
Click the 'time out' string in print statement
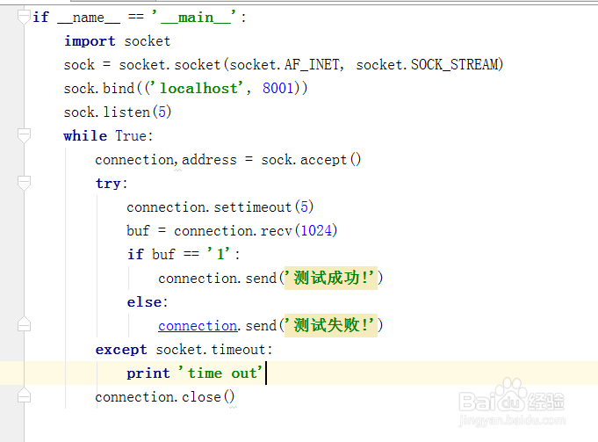tap(221, 373)
